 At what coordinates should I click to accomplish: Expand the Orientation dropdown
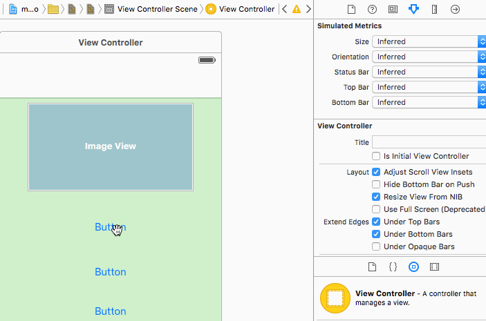point(429,57)
